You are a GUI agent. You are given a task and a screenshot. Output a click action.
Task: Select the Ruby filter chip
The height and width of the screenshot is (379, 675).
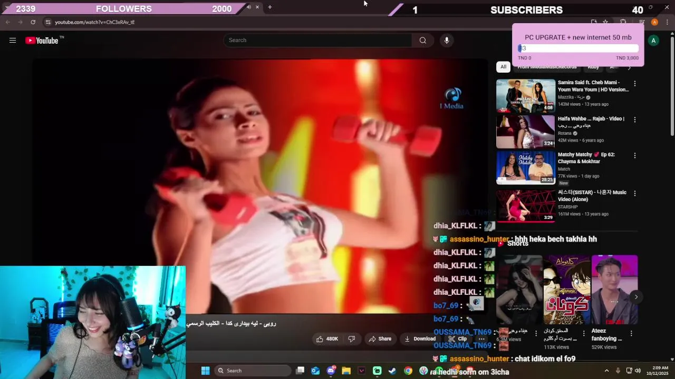pyautogui.click(x=593, y=68)
